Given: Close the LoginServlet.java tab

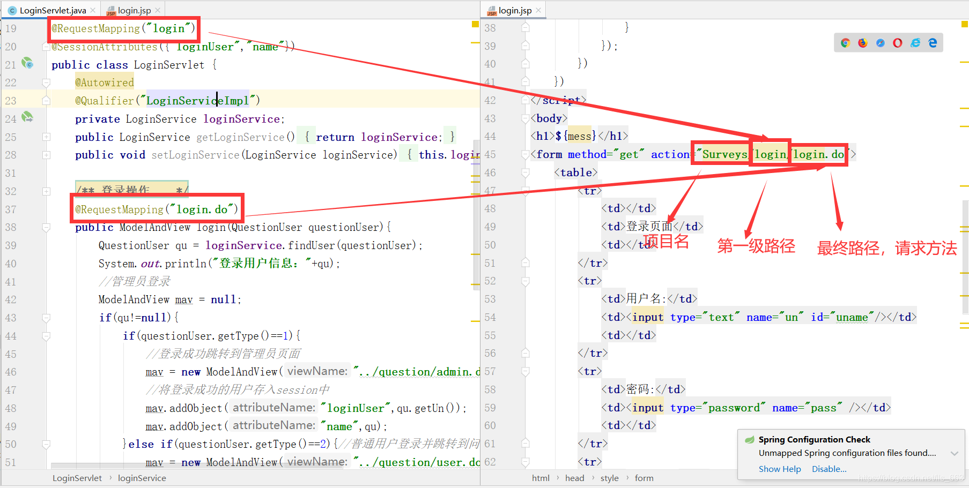Looking at the screenshot, I should [93, 10].
